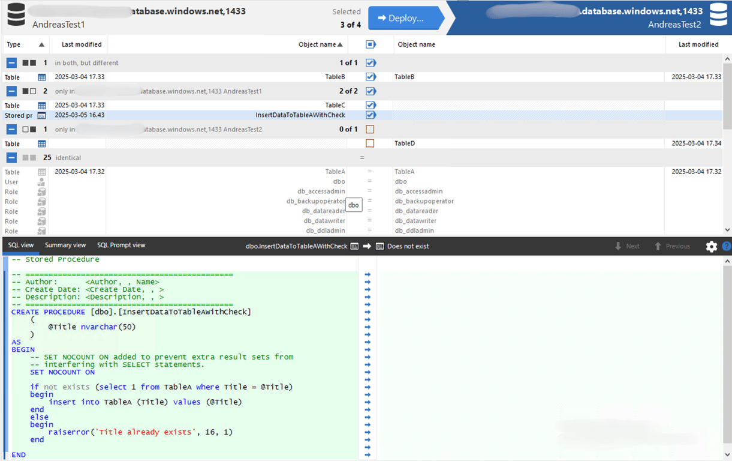This screenshot has height=461, width=732.
Task: Select the TableC object name
Action: pyautogui.click(x=335, y=105)
